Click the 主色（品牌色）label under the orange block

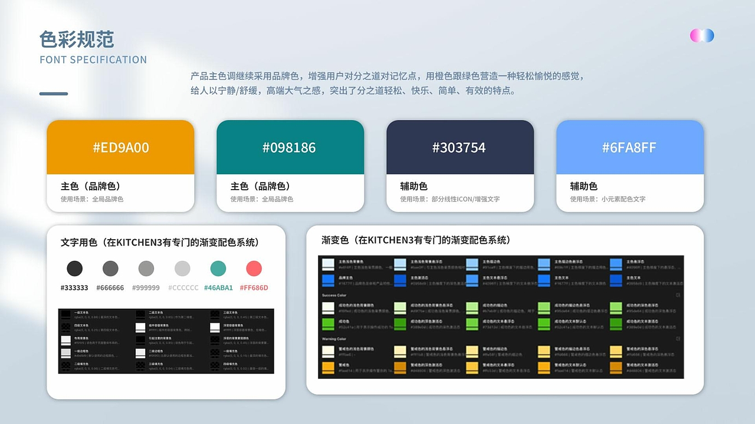[91, 186]
